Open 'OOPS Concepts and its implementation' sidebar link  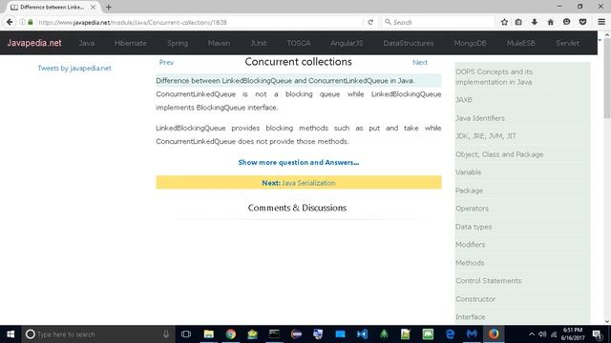click(x=494, y=76)
